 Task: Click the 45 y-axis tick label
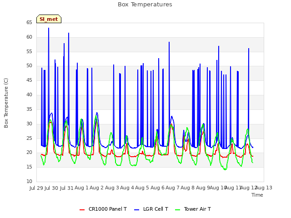tap(29, 80)
